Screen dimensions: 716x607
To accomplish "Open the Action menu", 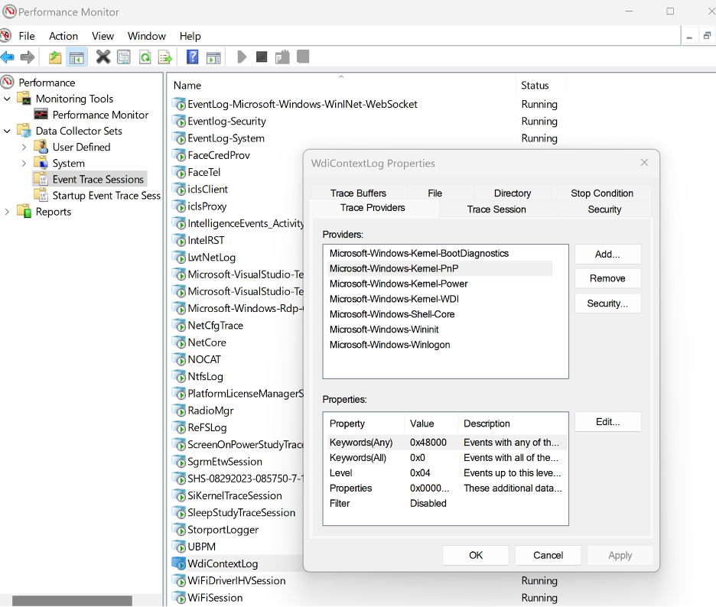I will 63,36.
